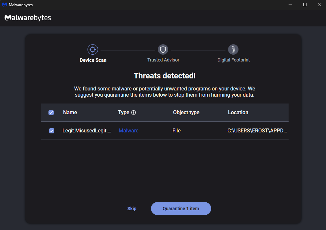Click the Legit.MisusedLegit... threat name

(87, 130)
